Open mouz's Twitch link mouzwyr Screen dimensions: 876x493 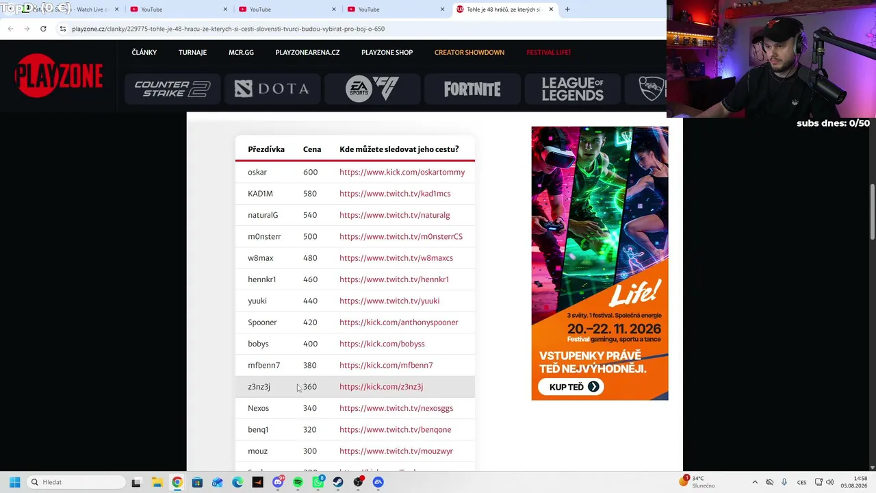(396, 451)
